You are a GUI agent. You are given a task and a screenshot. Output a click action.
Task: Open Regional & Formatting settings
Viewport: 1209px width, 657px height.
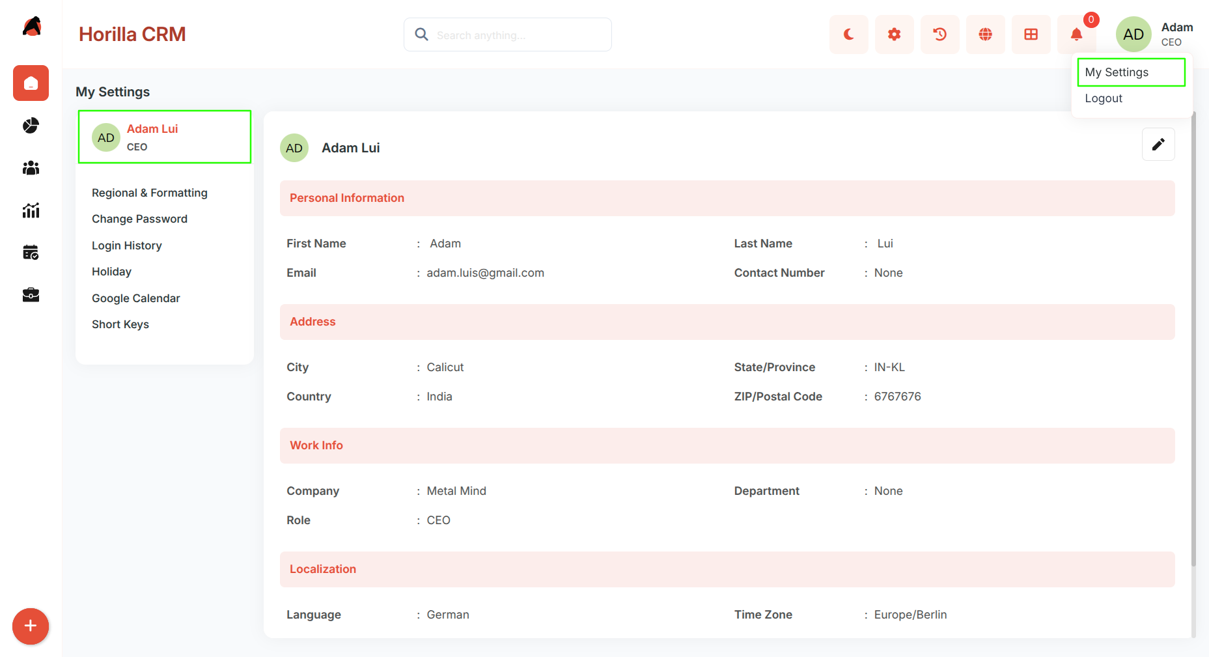(x=150, y=193)
